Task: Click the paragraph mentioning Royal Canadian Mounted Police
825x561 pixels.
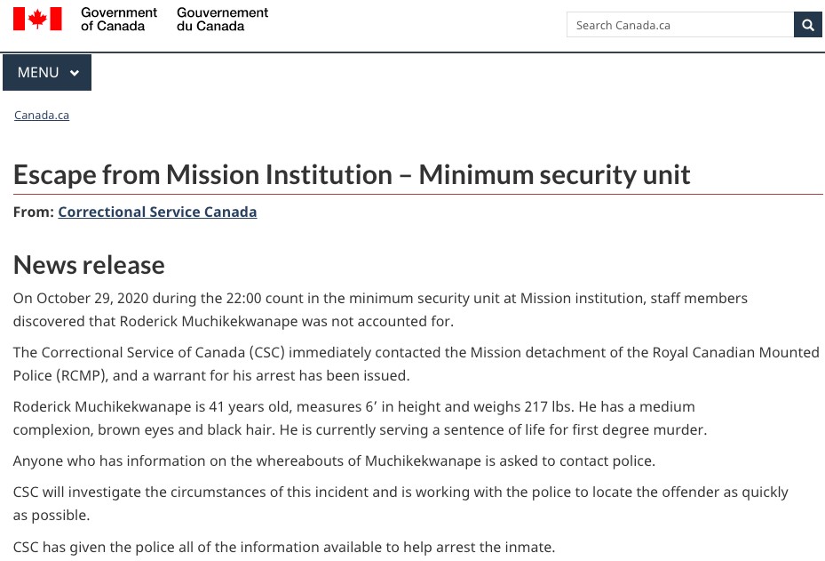Action: (x=416, y=364)
